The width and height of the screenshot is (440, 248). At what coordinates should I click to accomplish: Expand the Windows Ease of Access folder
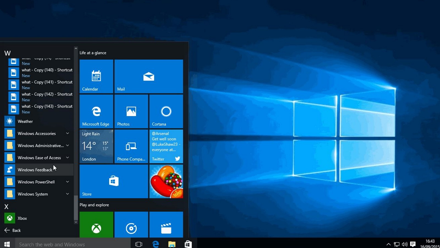click(39, 158)
